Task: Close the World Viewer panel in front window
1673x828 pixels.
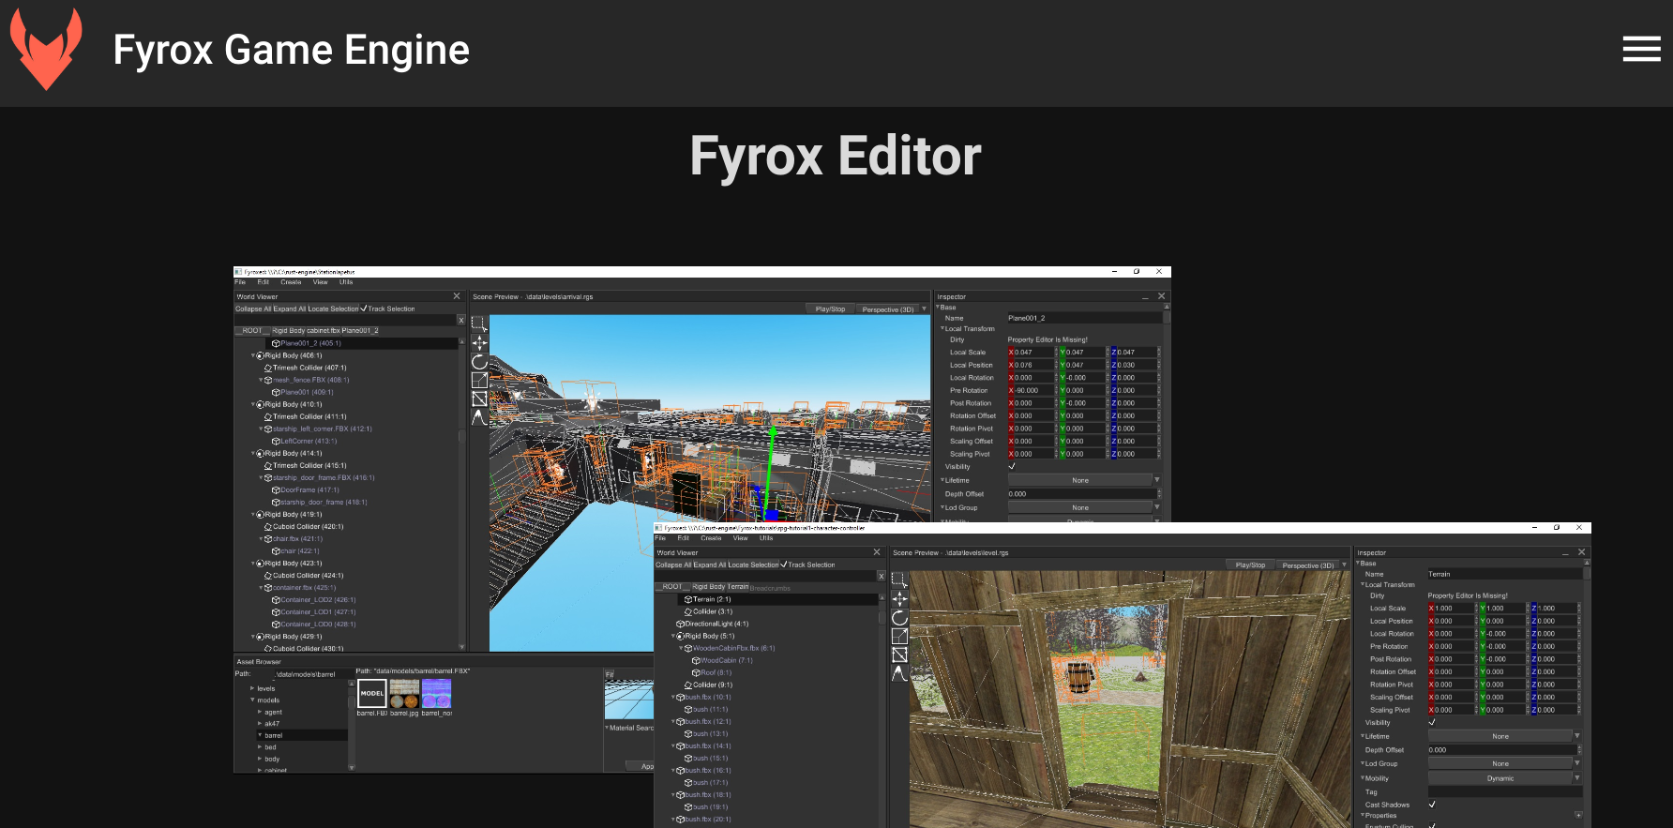Action: click(x=877, y=552)
